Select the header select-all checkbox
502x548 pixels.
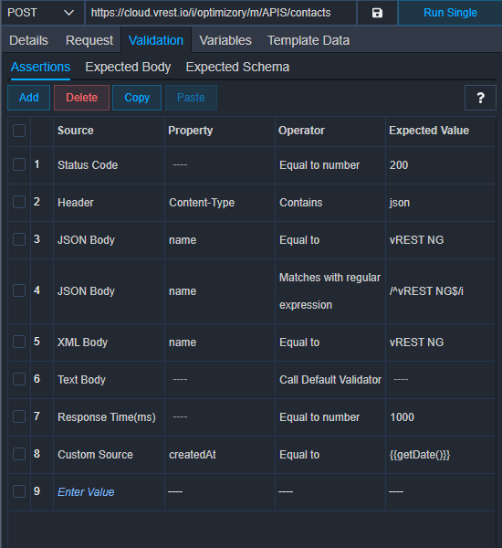tap(19, 131)
